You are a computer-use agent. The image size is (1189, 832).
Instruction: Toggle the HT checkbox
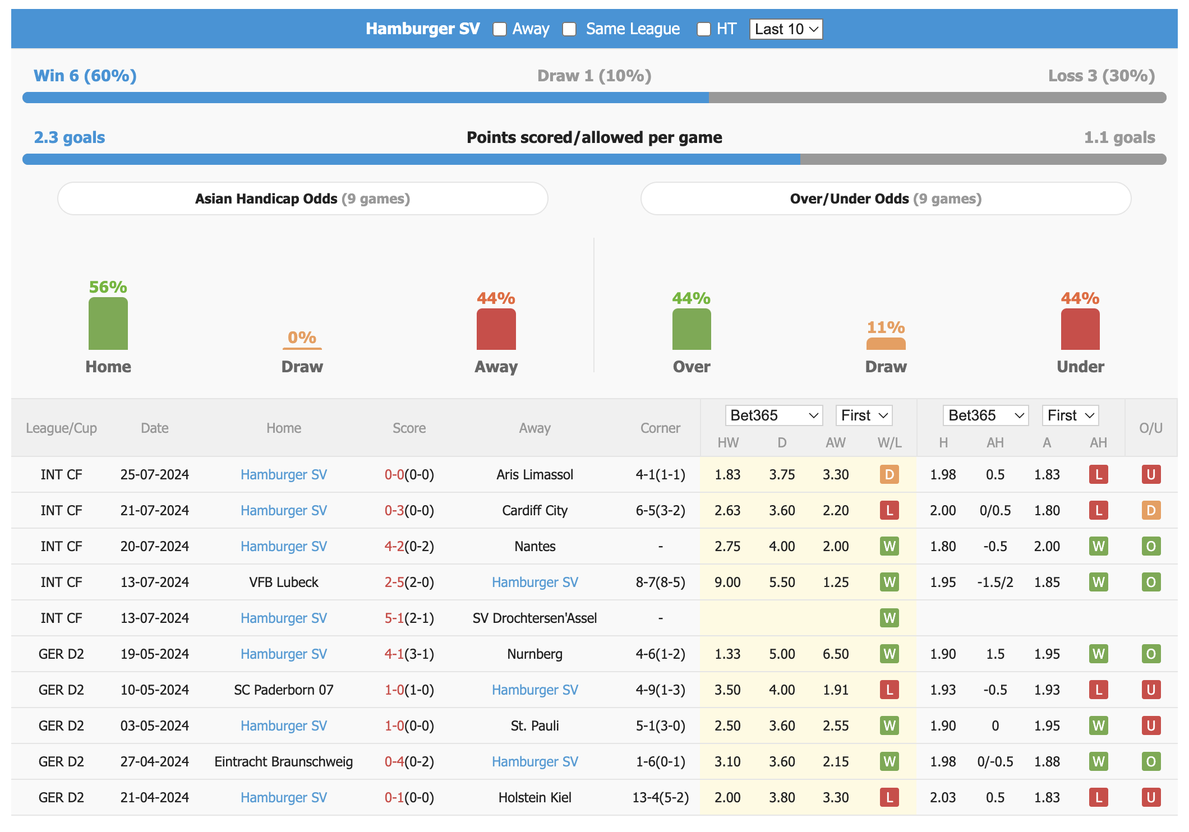[x=703, y=29]
